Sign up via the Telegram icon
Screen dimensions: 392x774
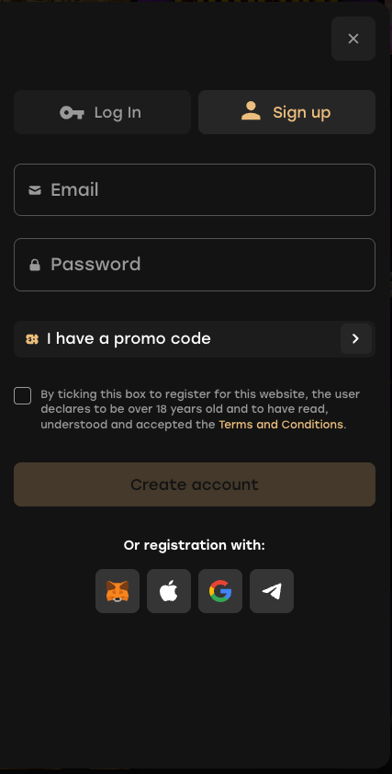[272, 591]
